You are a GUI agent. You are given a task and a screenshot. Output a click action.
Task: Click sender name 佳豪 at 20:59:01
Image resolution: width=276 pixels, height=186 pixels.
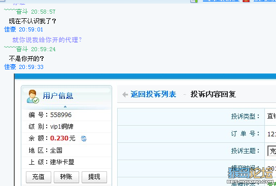coord(10,29)
